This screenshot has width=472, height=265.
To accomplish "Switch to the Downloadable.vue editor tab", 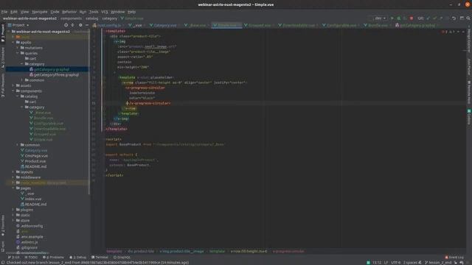I will (297, 25).
